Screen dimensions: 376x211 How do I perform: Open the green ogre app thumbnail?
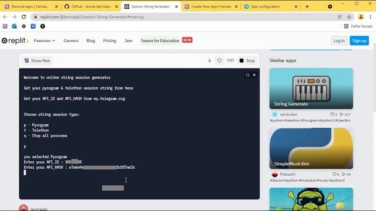(x=311, y=199)
